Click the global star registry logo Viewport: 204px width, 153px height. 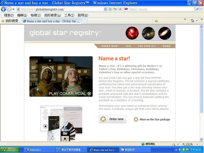coord(65,33)
